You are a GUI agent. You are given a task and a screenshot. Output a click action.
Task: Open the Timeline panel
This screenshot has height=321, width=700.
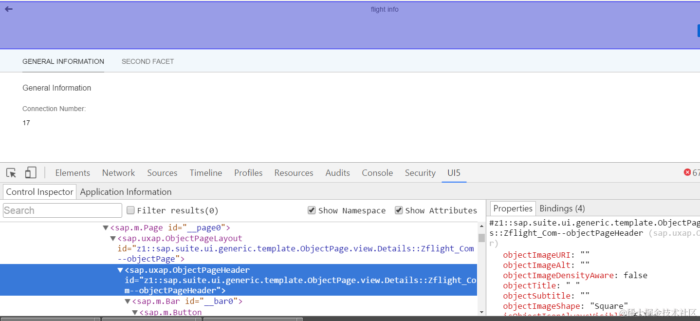pos(206,173)
